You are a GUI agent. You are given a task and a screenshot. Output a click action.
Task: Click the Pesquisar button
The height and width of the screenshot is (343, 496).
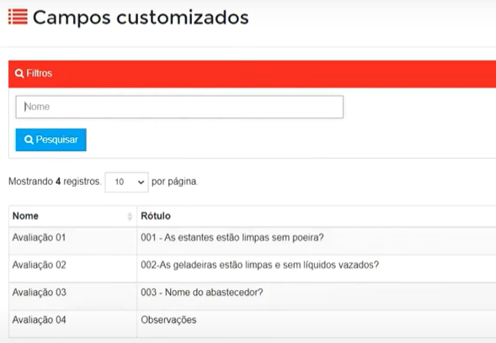[51, 140]
